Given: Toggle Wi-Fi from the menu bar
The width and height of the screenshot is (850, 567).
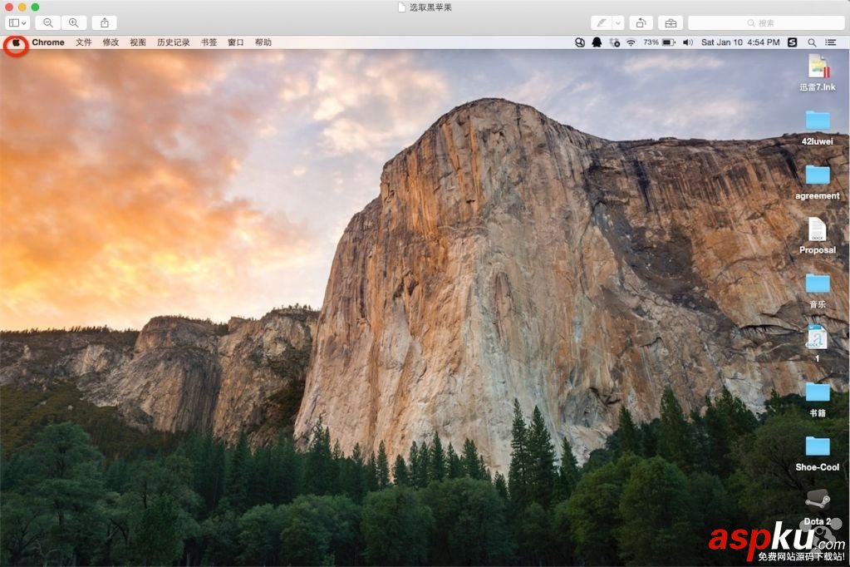Looking at the screenshot, I should (630, 42).
